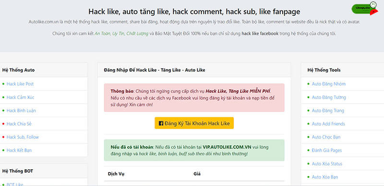The width and height of the screenshot is (384, 186).
Task: Go to Hack Bình Luận
Action: 21,110
